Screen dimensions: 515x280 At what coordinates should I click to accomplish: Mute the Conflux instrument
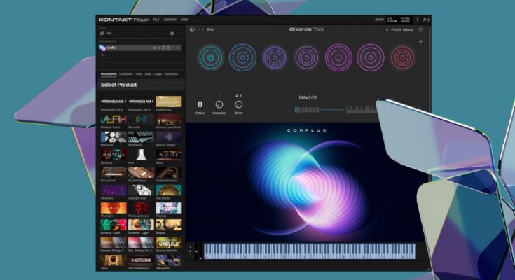point(159,48)
